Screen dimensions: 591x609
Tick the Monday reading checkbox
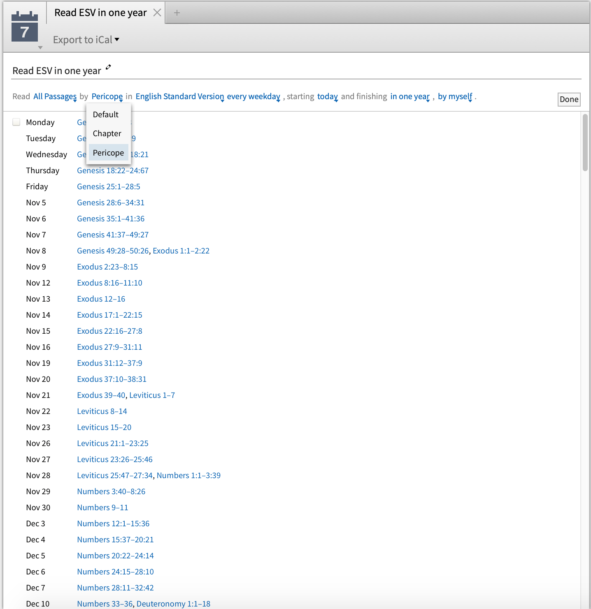click(16, 122)
